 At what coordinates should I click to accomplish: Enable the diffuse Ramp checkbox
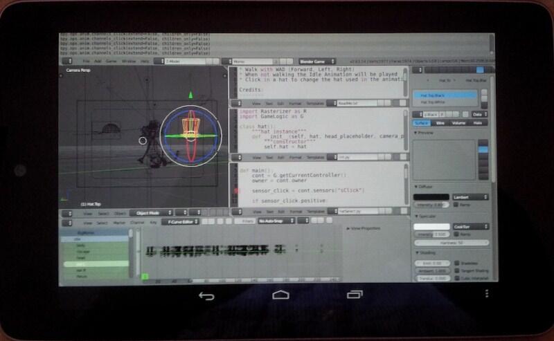coord(456,205)
